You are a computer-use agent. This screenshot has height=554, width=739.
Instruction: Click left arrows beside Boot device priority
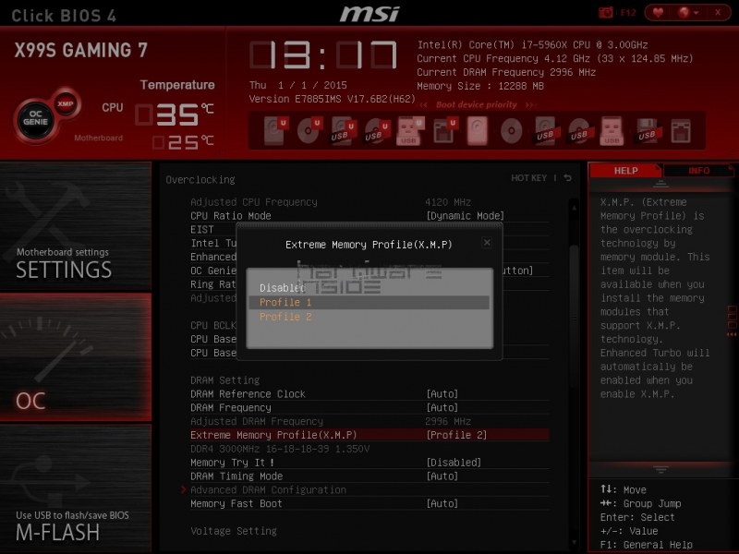423,104
